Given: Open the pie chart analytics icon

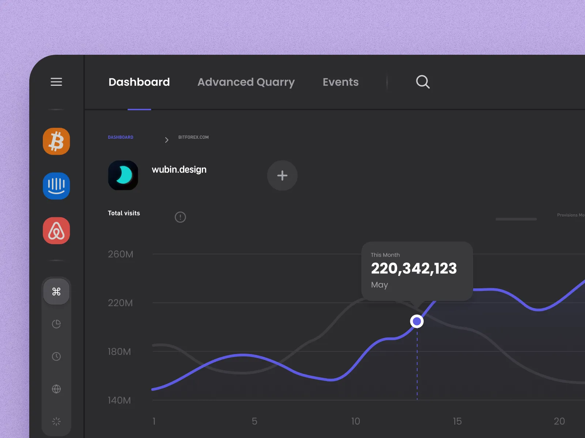Looking at the screenshot, I should pos(56,324).
